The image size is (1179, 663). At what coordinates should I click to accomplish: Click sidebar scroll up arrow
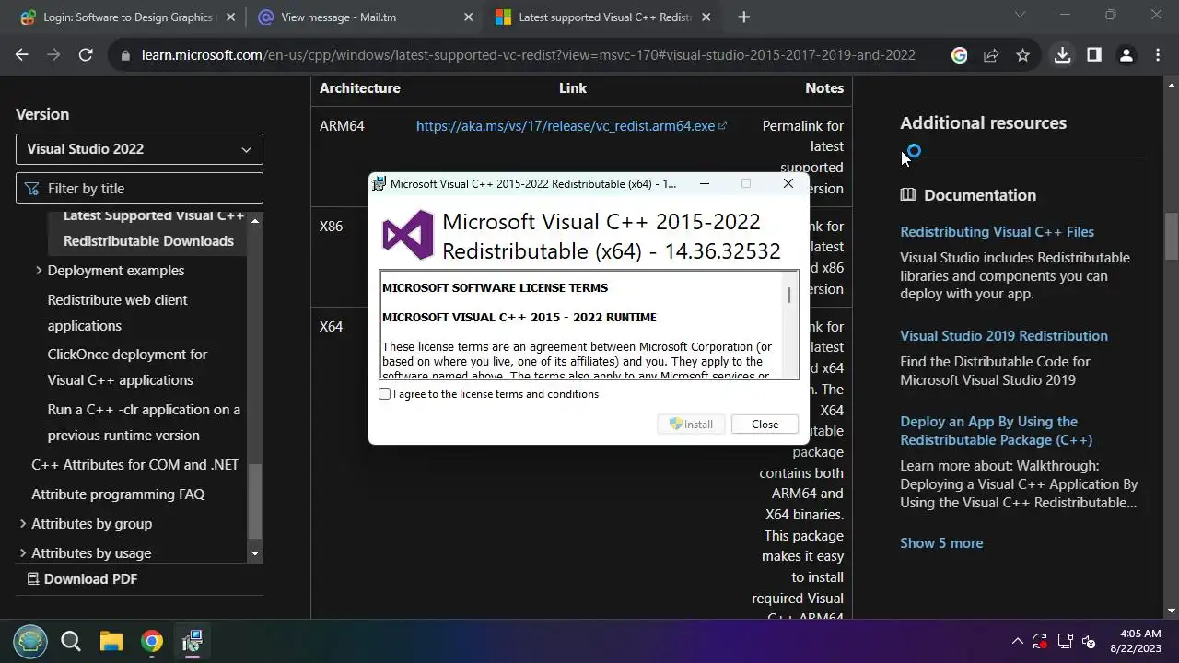coord(255,221)
